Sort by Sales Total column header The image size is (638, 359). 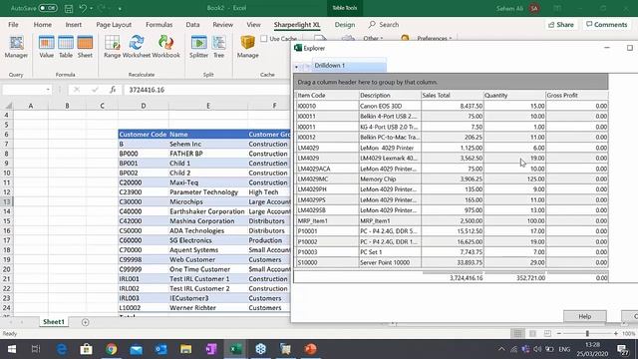point(452,95)
